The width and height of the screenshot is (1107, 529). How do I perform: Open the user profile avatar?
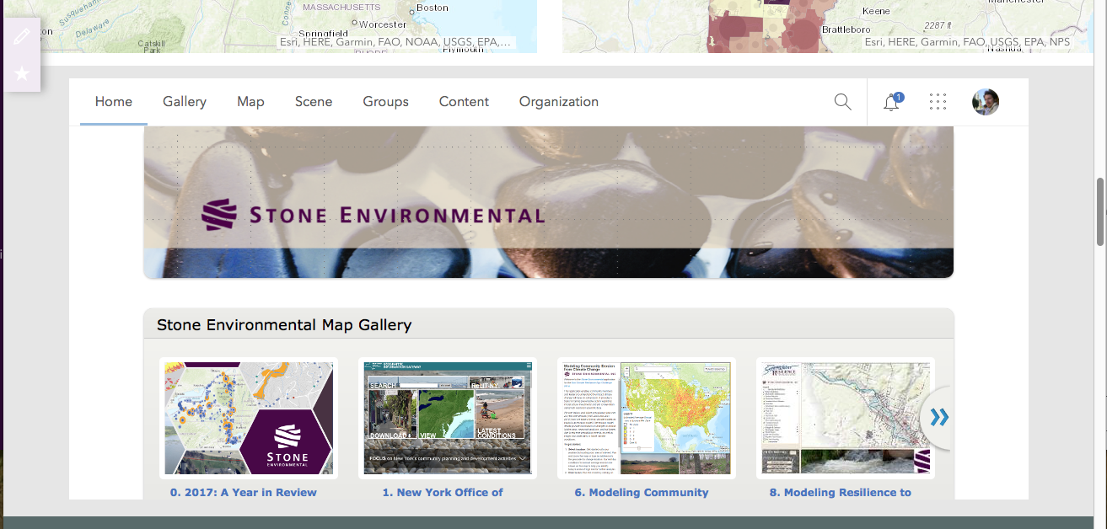pyautogui.click(x=986, y=102)
